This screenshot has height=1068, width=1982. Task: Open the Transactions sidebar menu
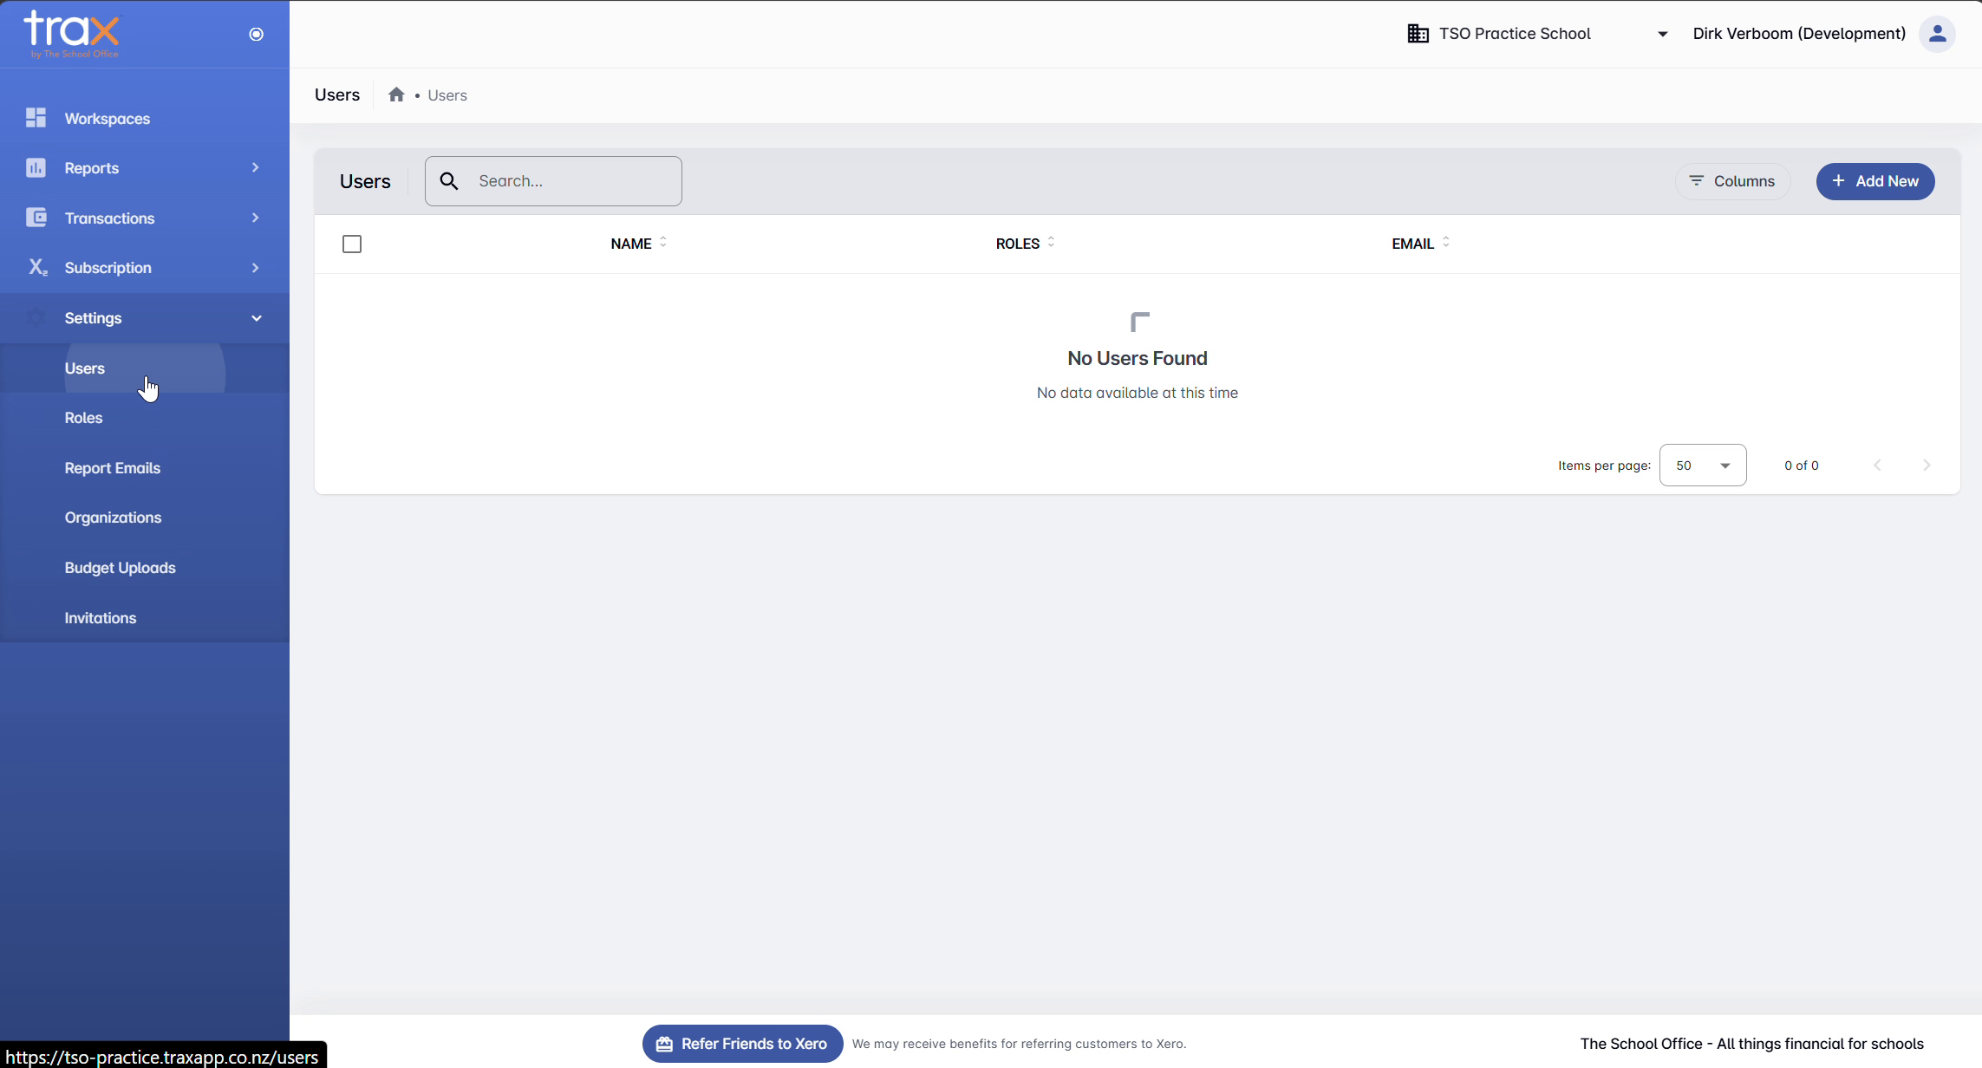coord(145,218)
